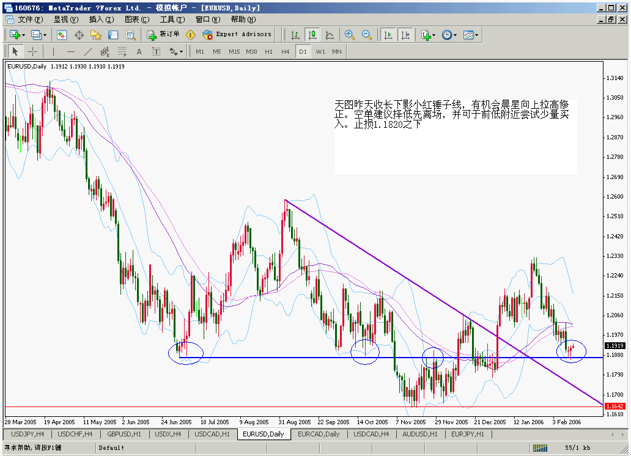Screen dimensions: 631x456
Task: Click the chart tabs scroll right arrow
Action: 623,435
